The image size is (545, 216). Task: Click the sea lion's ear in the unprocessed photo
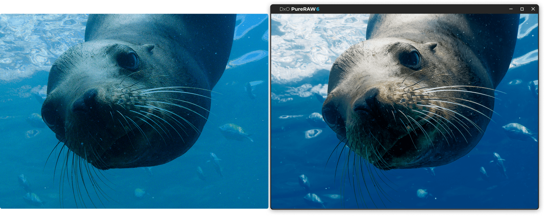point(149,47)
